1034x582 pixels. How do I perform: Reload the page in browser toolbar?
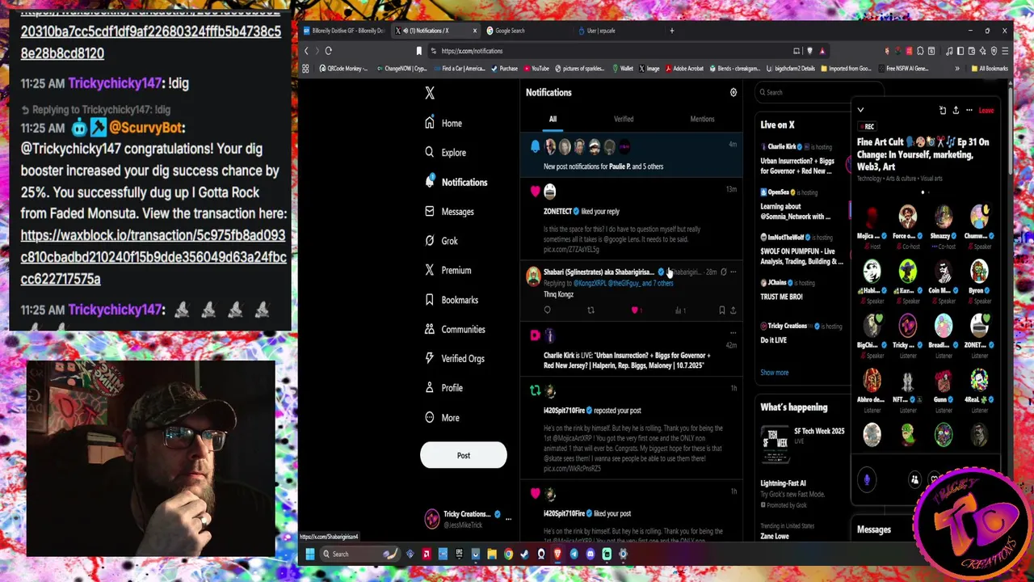(x=328, y=51)
